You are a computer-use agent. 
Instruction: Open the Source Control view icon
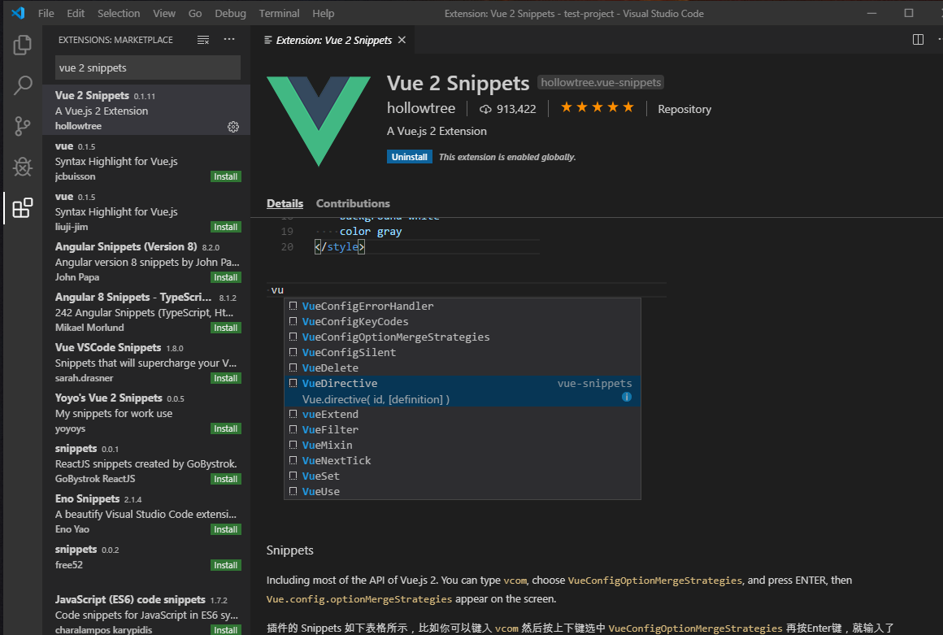22,126
